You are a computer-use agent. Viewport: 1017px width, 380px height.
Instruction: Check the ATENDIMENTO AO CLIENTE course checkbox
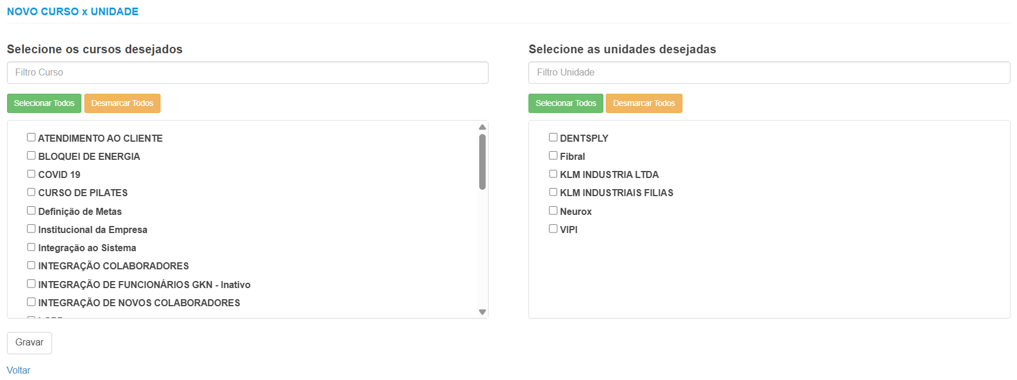(x=31, y=138)
